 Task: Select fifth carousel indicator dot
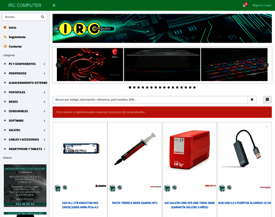(x=147, y=88)
